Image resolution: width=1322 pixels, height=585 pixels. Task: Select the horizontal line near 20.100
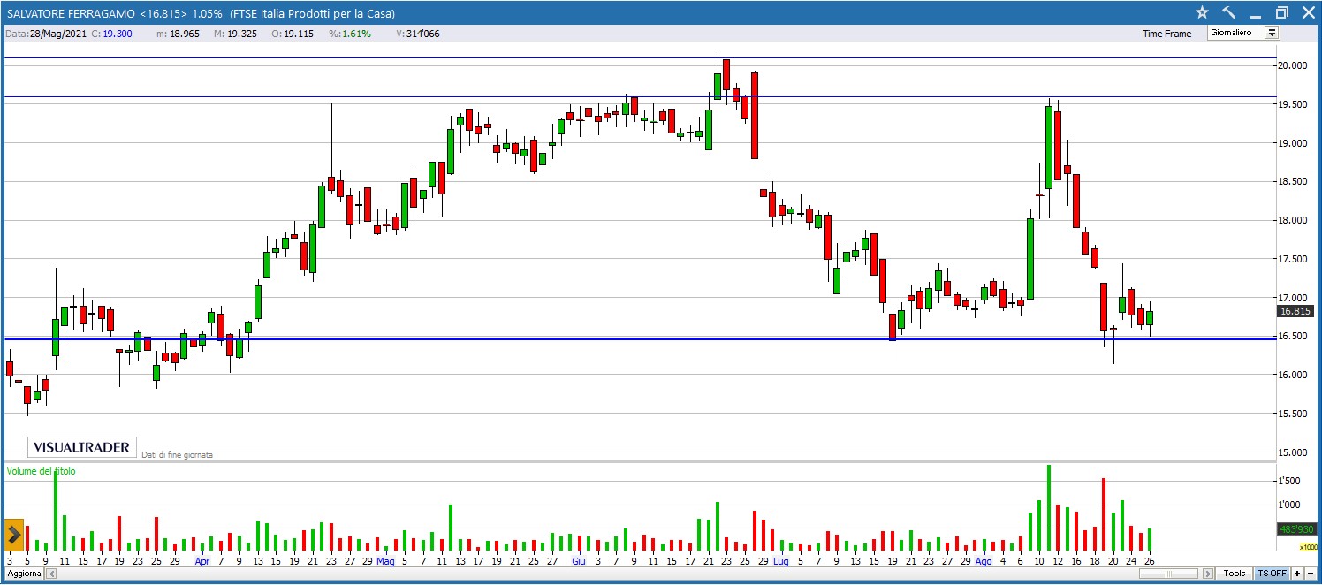(x=639, y=58)
